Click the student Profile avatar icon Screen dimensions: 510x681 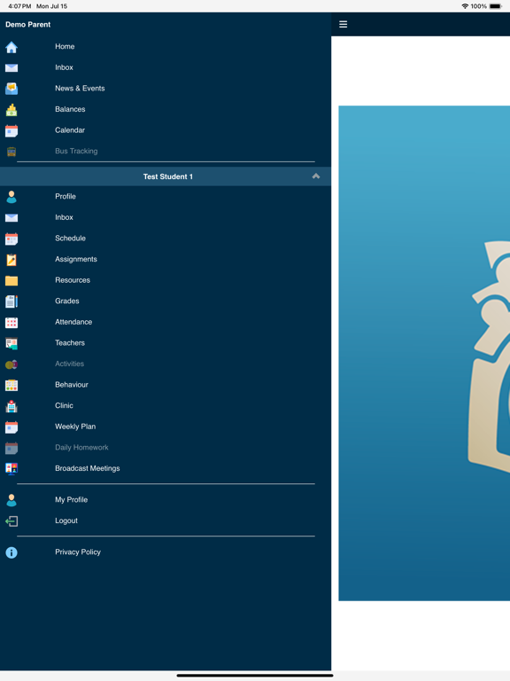click(12, 197)
